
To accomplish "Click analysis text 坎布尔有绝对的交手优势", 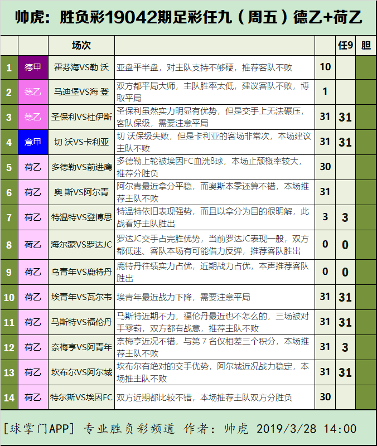I will [163, 366].
